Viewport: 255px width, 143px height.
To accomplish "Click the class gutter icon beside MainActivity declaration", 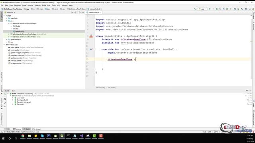I will click(91, 36).
